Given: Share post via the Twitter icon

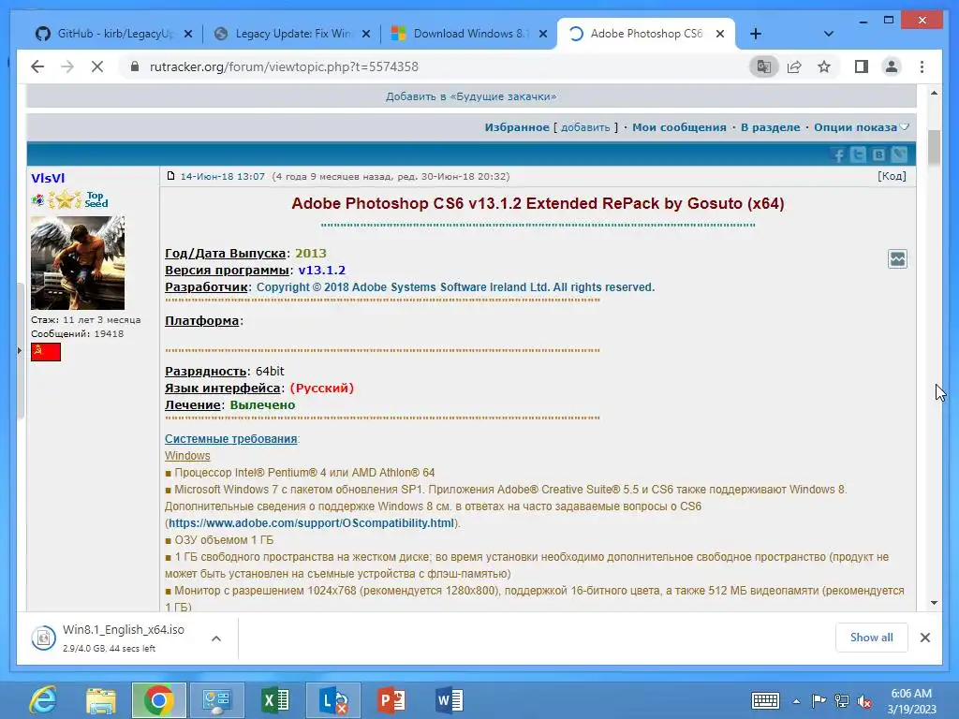Looking at the screenshot, I should (x=858, y=154).
